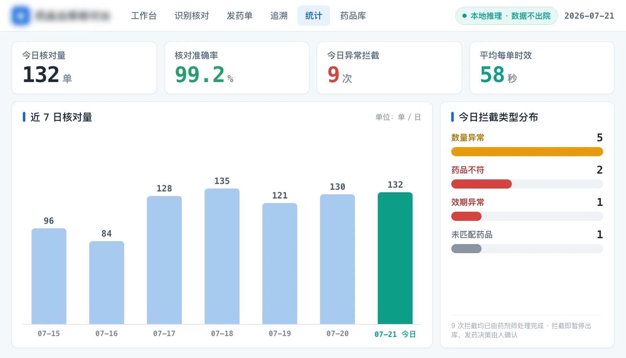The image size is (626, 358).
Task: Open the 药品库 tab
Action: (353, 16)
